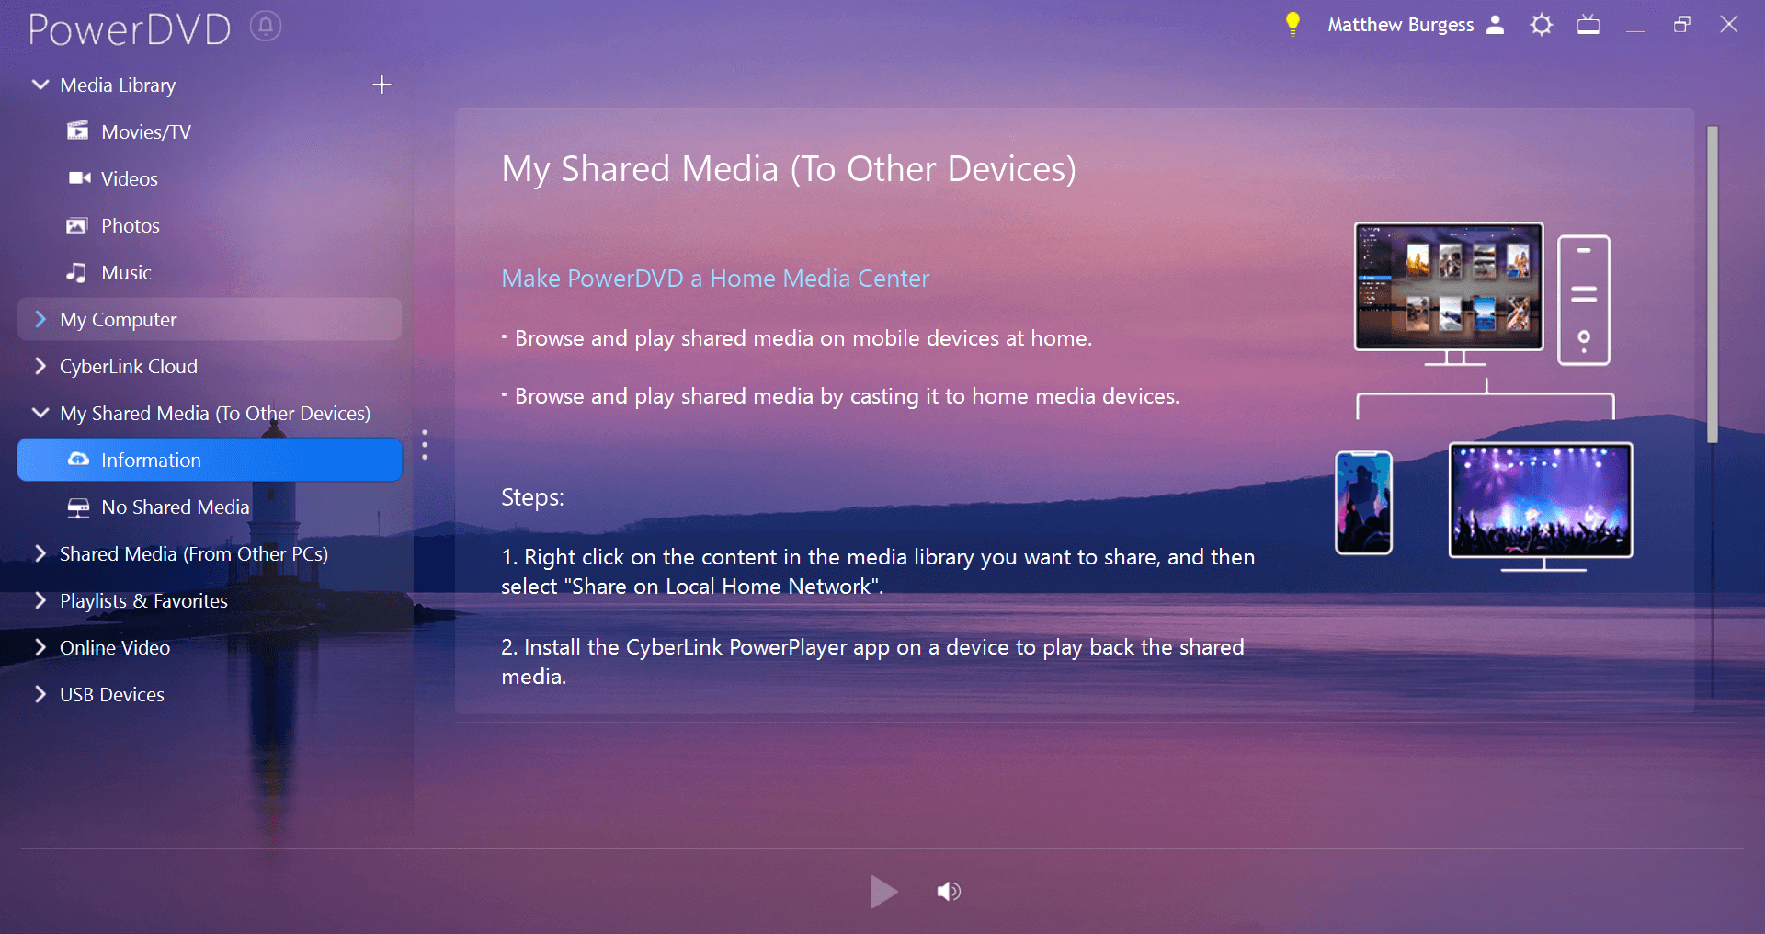Click the Movies/TV film icon
1765x934 pixels.
tap(78, 131)
